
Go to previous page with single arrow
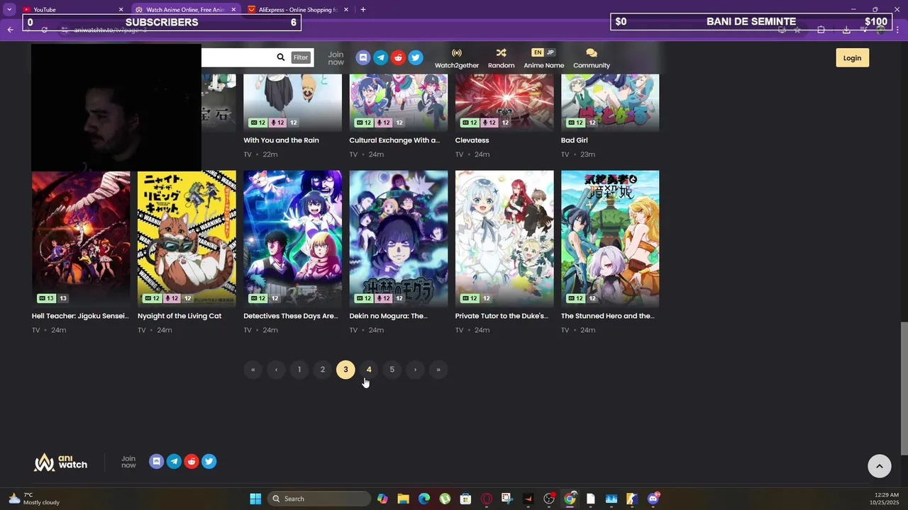point(276,370)
